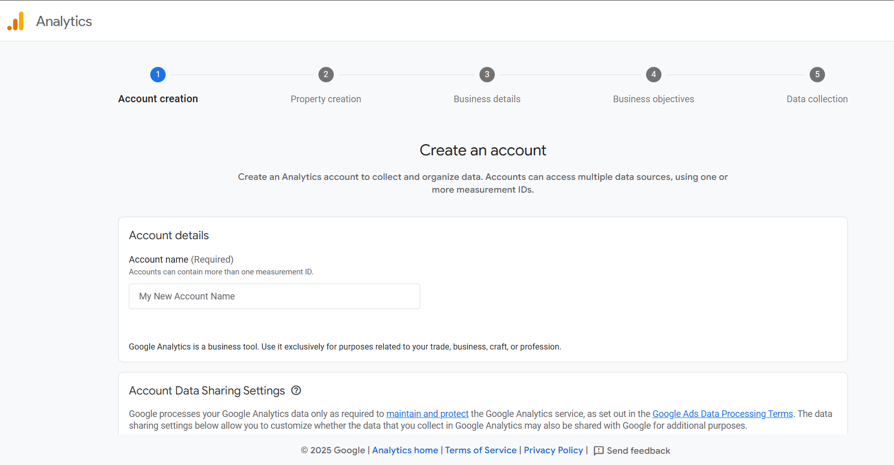Click the step 2 numbered circle
Viewport: 894px width, 465px height.
326,75
